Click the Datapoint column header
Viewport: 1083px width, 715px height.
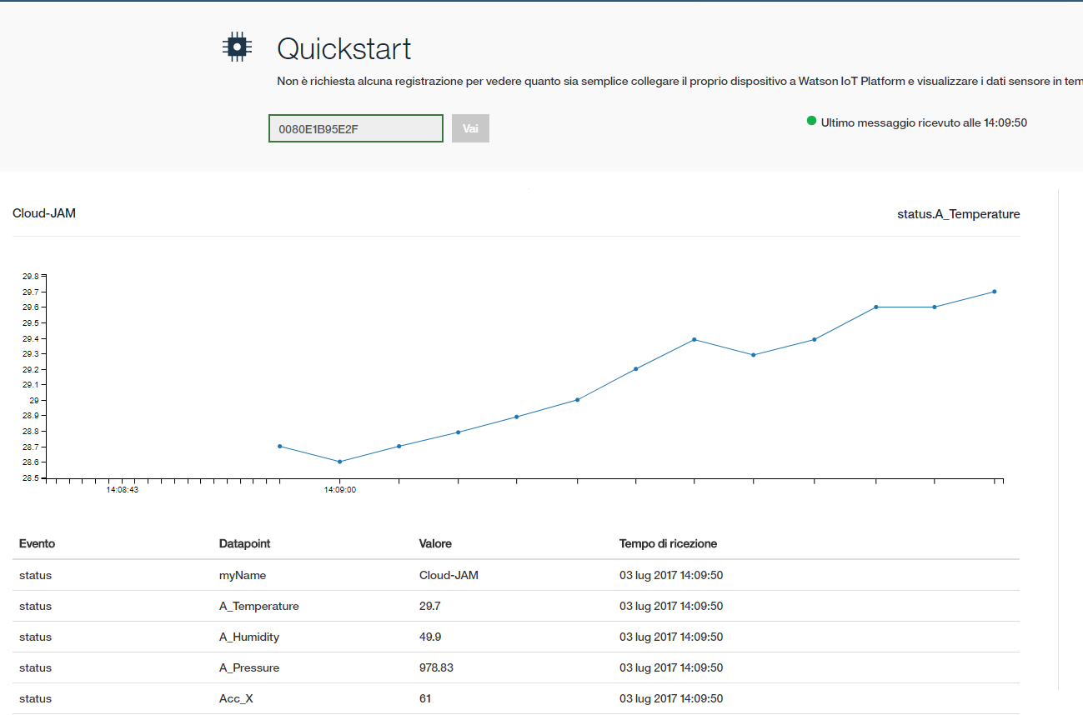[244, 543]
